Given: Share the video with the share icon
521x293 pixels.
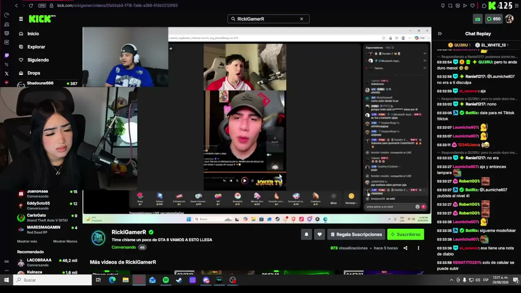Looking at the screenshot, I should (x=405, y=248).
